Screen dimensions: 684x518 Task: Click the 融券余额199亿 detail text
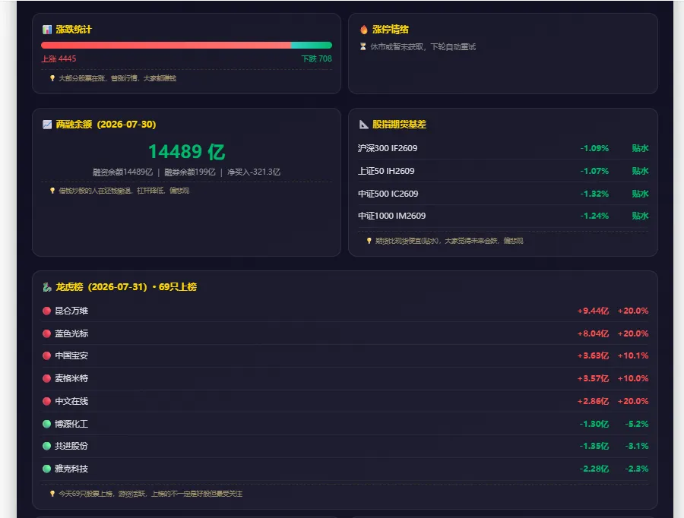click(190, 172)
